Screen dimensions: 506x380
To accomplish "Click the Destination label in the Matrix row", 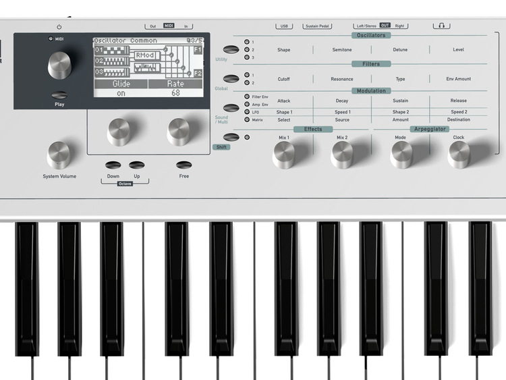I will (x=459, y=119).
